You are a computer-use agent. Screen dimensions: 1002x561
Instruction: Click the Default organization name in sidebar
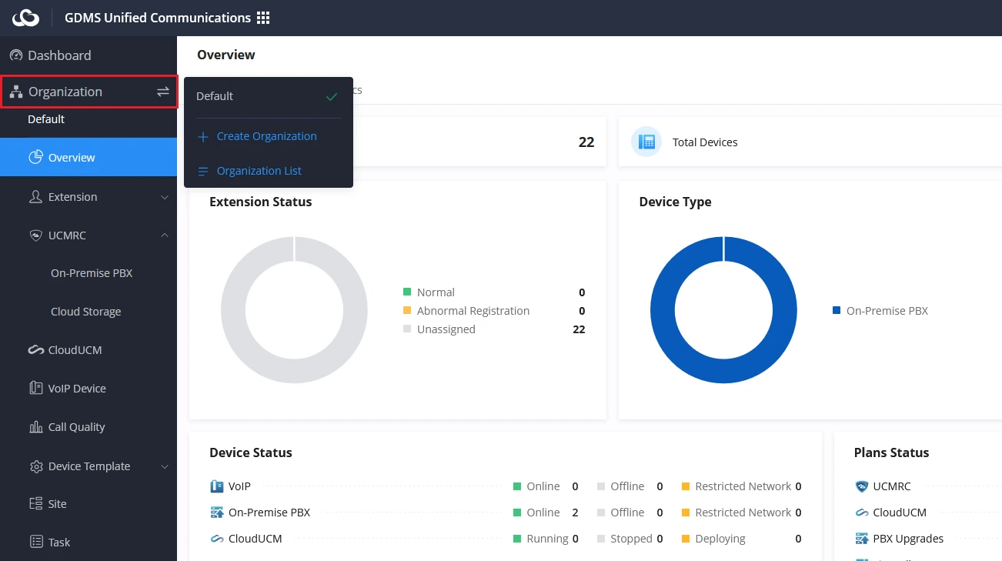46,119
